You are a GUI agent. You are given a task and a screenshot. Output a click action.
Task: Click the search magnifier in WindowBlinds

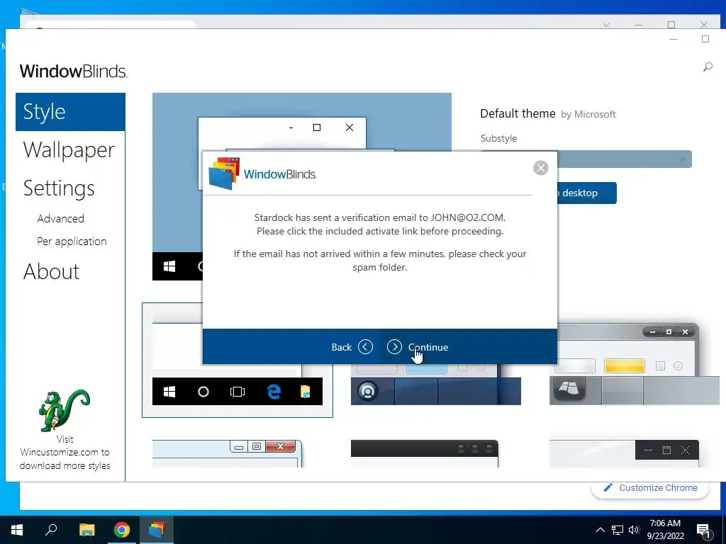click(708, 67)
